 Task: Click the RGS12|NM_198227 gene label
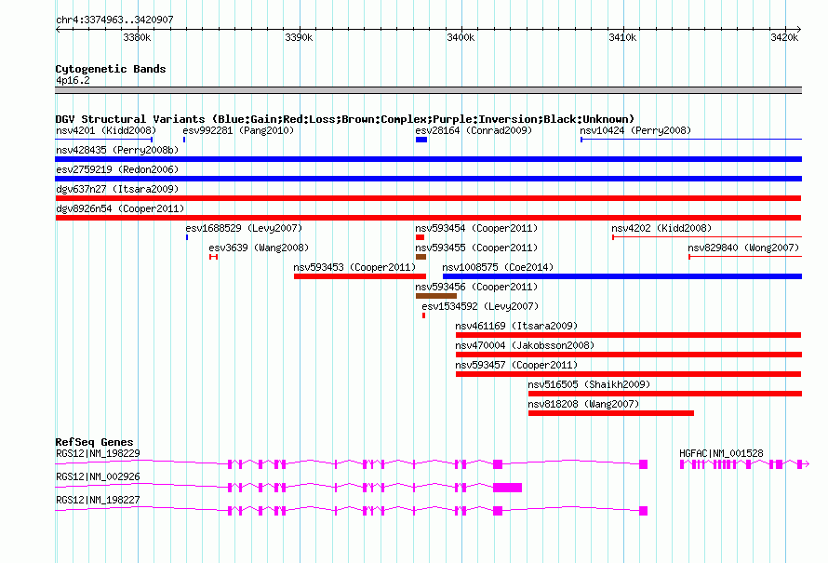coord(99,500)
